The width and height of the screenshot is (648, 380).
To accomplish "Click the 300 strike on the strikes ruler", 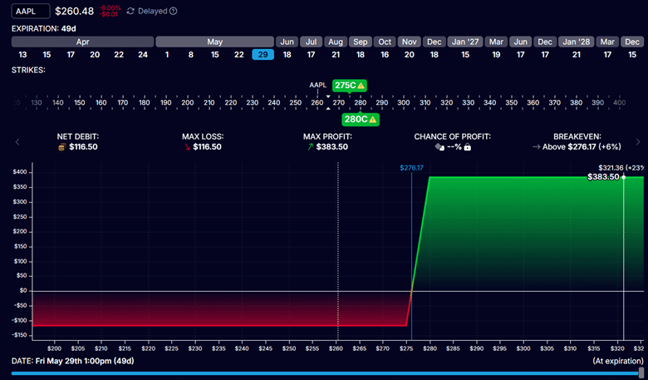I will pos(404,102).
